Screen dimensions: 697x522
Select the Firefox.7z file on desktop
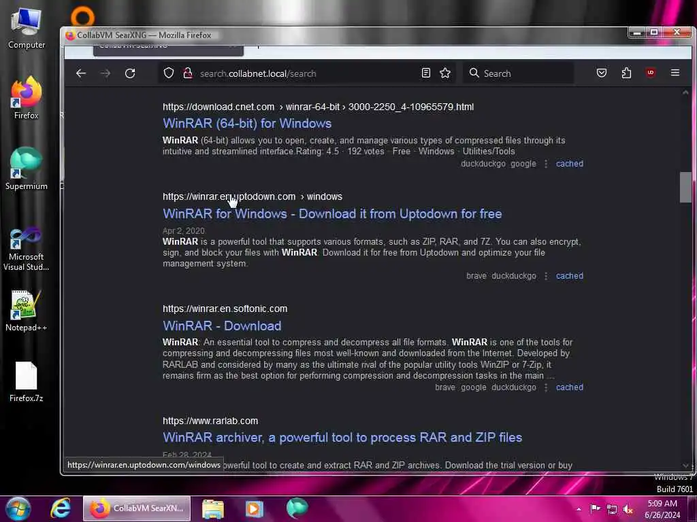point(27,382)
